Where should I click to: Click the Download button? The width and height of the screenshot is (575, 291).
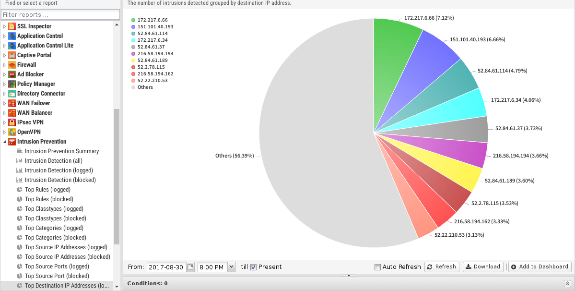point(483,267)
